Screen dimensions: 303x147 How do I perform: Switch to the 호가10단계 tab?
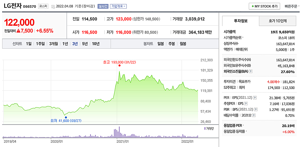pos(277,21)
